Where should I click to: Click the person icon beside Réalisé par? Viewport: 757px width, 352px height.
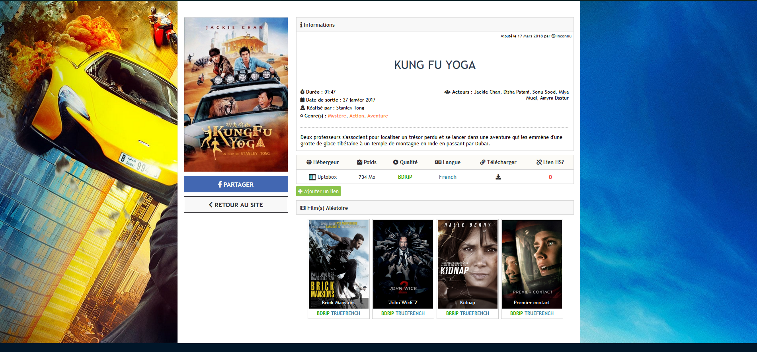point(302,108)
